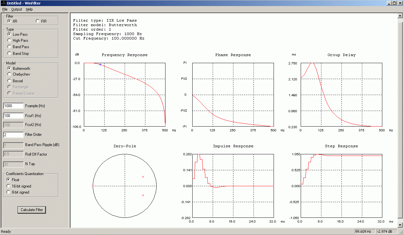The width and height of the screenshot is (404, 235).
Task: Click the Fcut1 (Hz) input field
Action: (13, 115)
